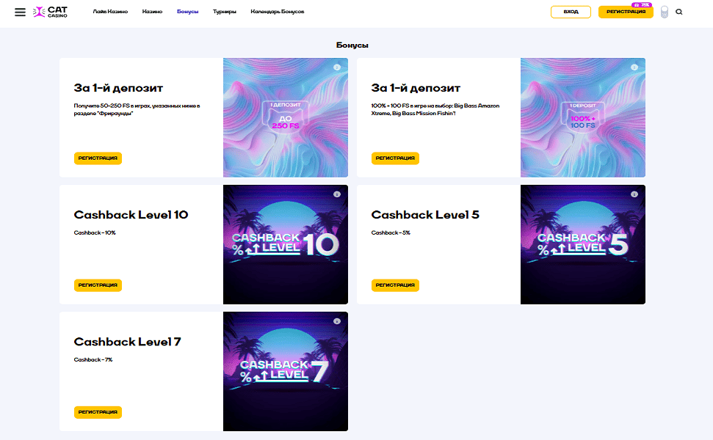Show info icon on Cashback Level 7 image
The height and width of the screenshot is (440, 713).
coord(337,321)
